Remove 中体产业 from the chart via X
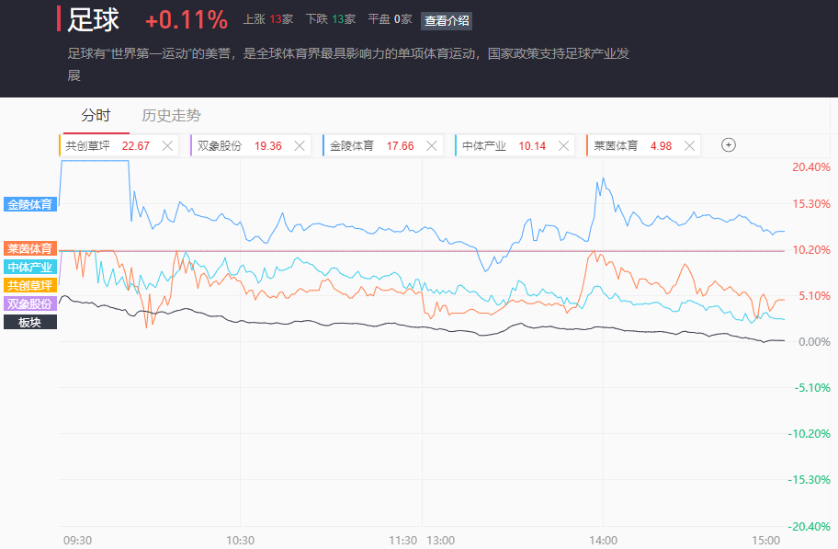The image size is (838, 549). pos(563,145)
